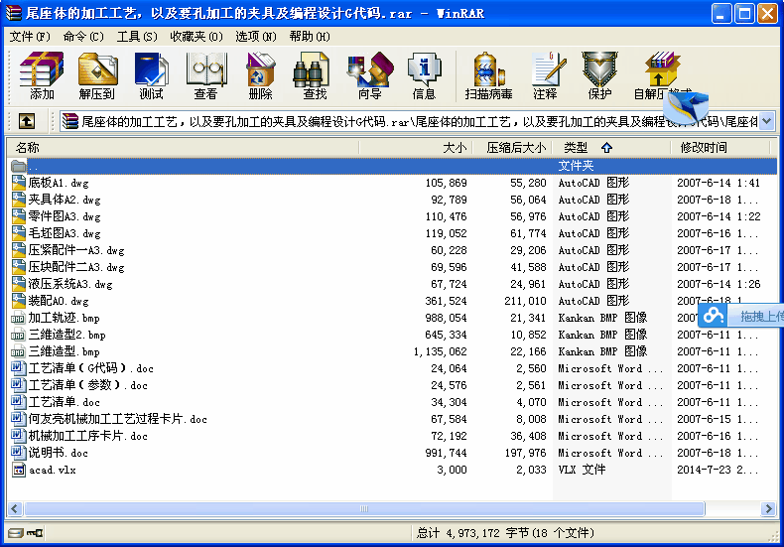Show archive Info (信息) icon
The height and width of the screenshot is (547, 784).
coord(424,76)
